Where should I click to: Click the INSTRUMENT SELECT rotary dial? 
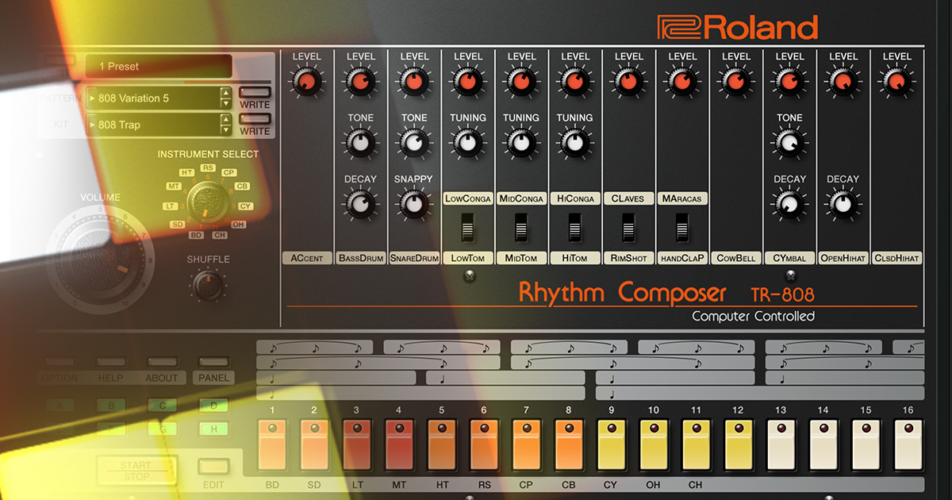pyautogui.click(x=208, y=200)
